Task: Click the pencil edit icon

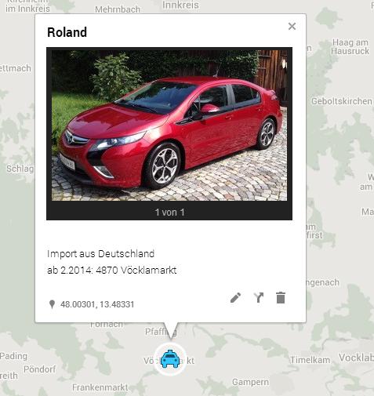Action: [235, 298]
